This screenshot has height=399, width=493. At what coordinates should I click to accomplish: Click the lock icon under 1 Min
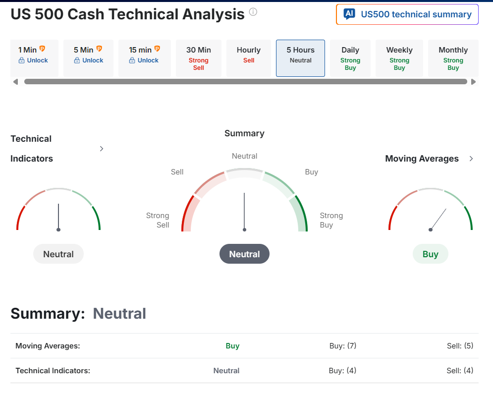(21, 60)
